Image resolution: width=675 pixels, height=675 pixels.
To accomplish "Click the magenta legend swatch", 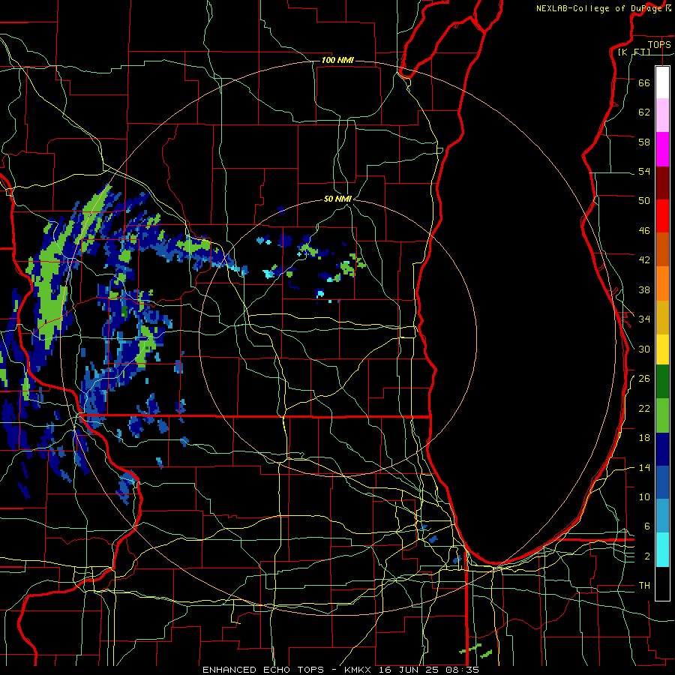I will click(x=662, y=149).
